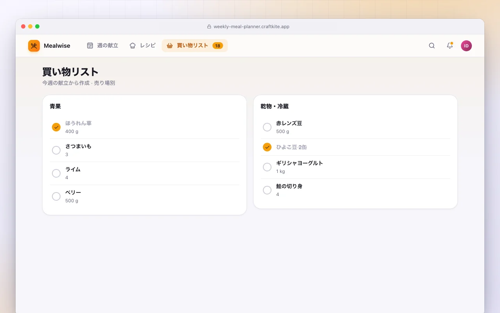Open notifications bell icon
Screen dimensions: 500x313
450,46
